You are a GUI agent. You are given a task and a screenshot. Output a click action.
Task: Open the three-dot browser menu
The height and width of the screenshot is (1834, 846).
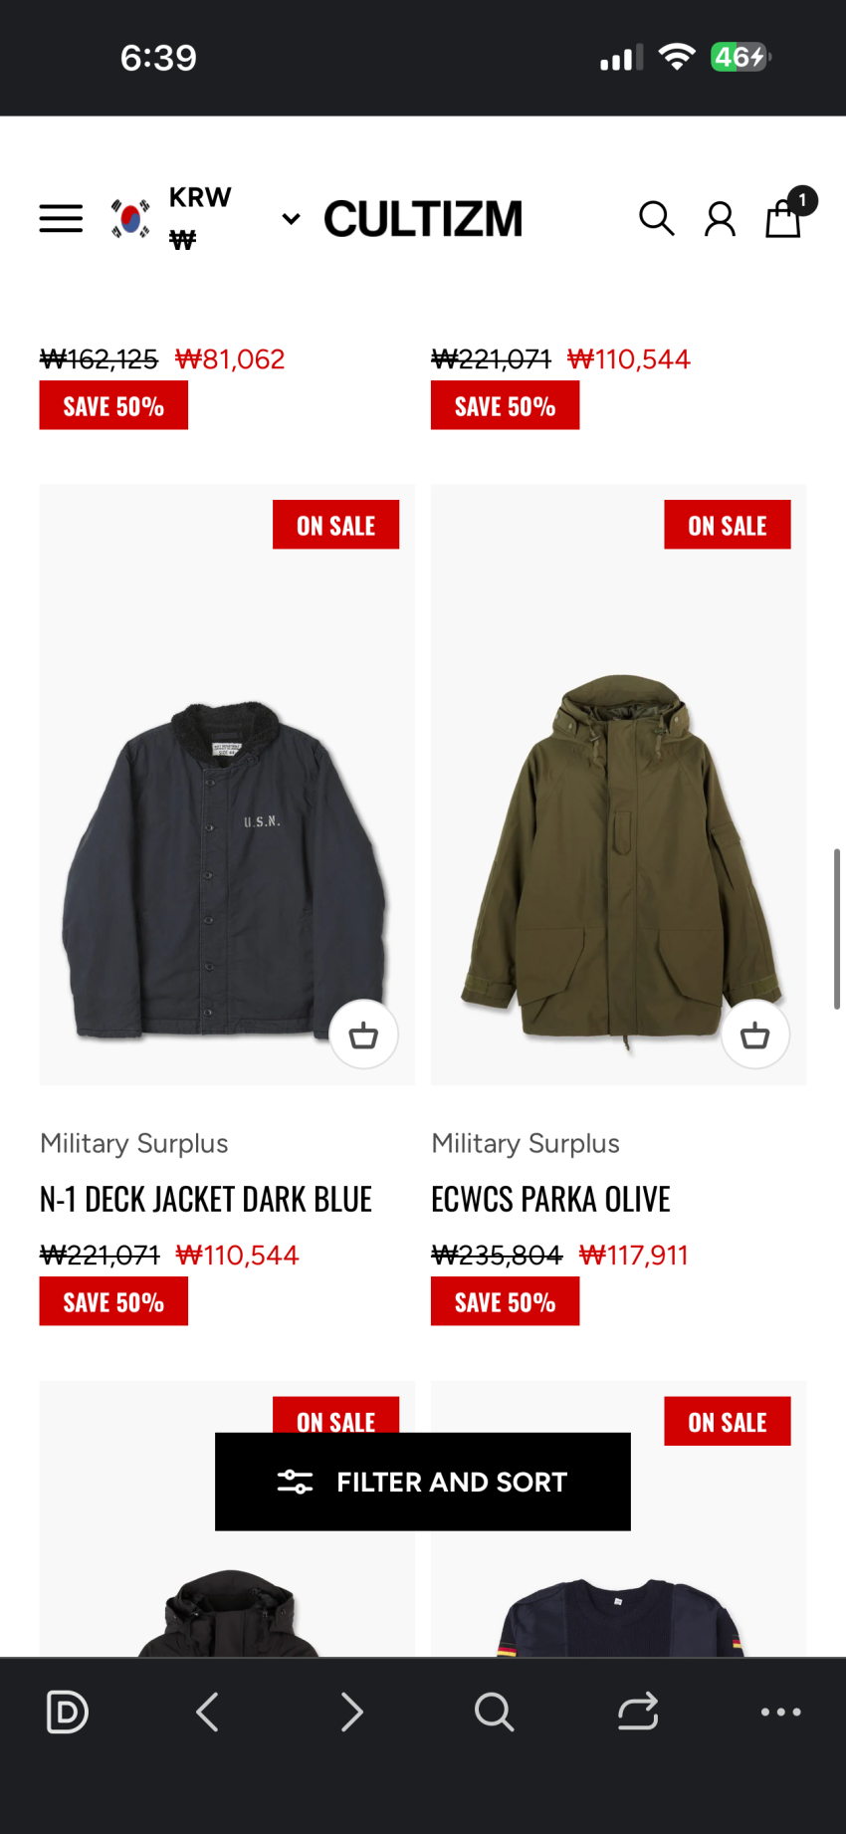point(781,1713)
